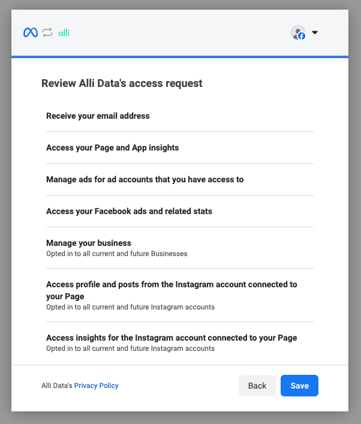Click the two-arrow connection icon between logos
The image size is (361, 424).
pos(48,32)
